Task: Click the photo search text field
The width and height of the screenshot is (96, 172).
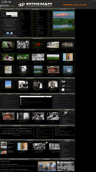Action: pos(32,96)
